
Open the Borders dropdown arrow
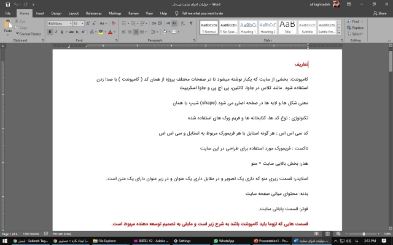178,32
